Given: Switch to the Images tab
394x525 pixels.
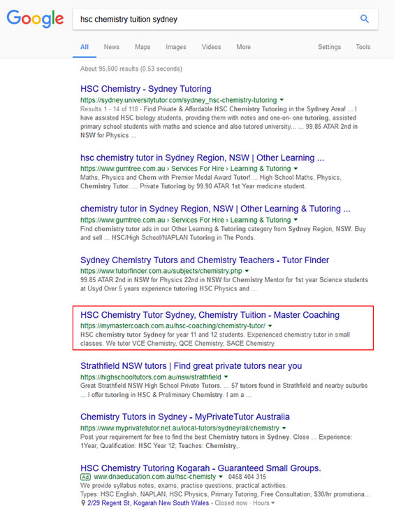Looking at the screenshot, I should click(x=176, y=47).
